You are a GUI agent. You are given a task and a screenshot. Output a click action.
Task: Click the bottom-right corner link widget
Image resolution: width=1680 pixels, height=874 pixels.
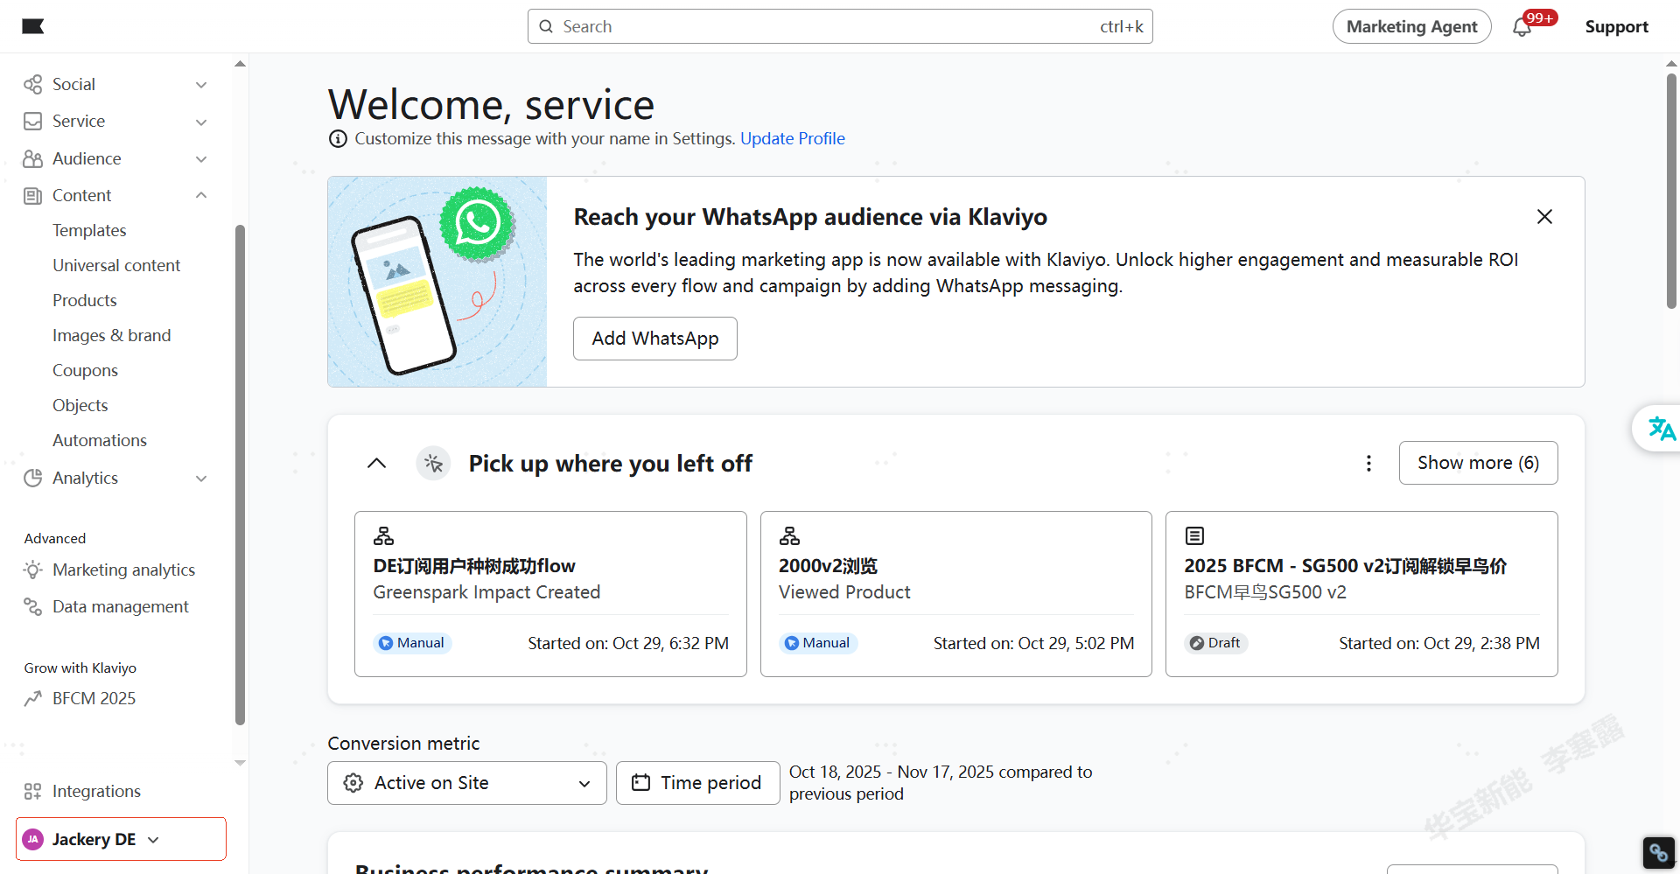[x=1658, y=852]
